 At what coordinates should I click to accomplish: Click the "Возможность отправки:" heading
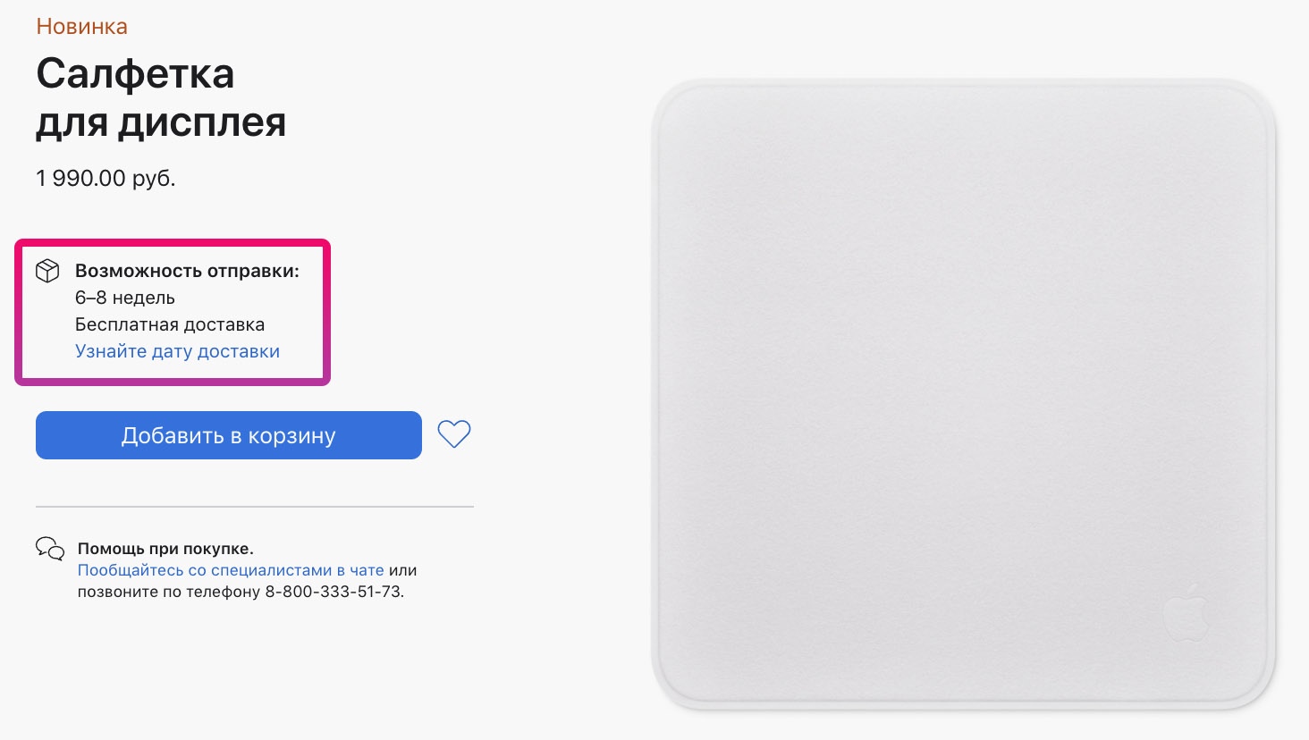pyautogui.click(x=187, y=271)
